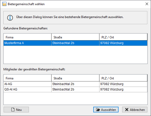Image resolution: width=151 pixels, height=116 pixels.
Task: Select the AI-AG member row
Action: click(x=75, y=84)
